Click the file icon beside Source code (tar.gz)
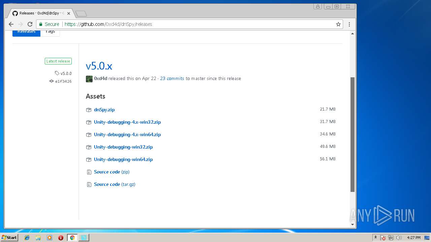 tap(89, 185)
